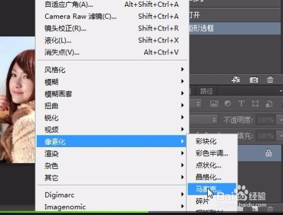Screen dimensions: 283x215
Task: Select the 矩形选框 history state
Action: [x=235, y=28]
